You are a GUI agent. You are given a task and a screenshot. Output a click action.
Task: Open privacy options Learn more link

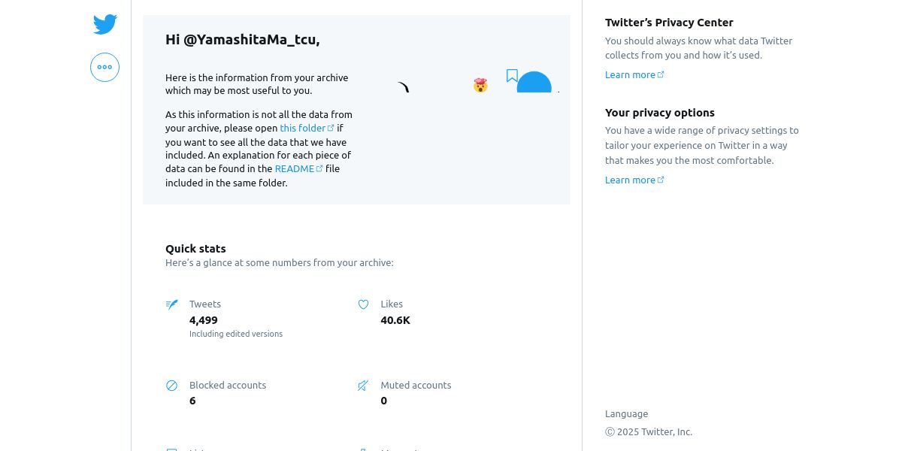click(631, 180)
